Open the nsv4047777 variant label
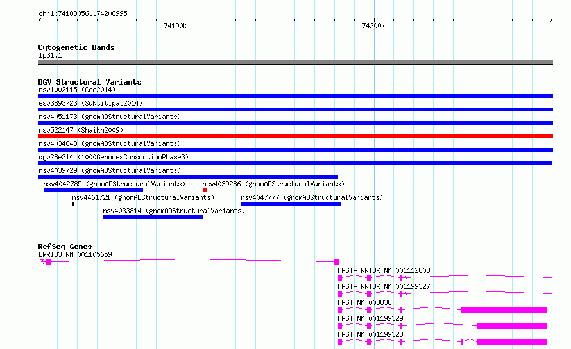 [x=312, y=197]
